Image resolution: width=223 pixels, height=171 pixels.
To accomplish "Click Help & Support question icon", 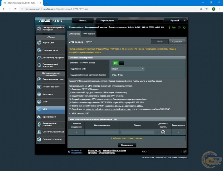I will pyautogui.click(x=69, y=151).
